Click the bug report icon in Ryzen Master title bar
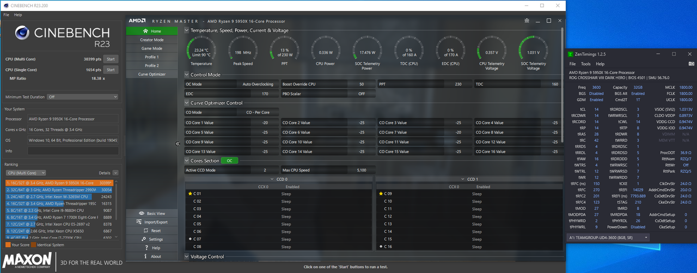 [x=527, y=20]
